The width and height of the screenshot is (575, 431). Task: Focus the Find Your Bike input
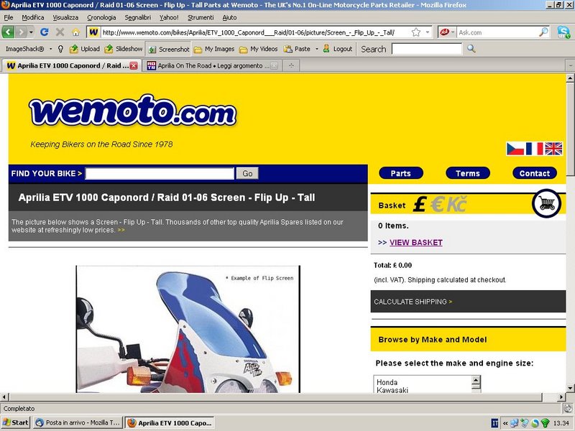click(160, 173)
